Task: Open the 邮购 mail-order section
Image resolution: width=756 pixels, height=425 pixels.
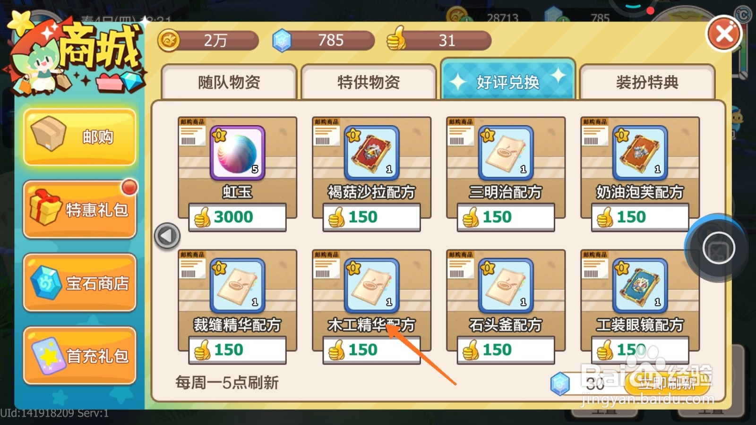Action: 79,137
